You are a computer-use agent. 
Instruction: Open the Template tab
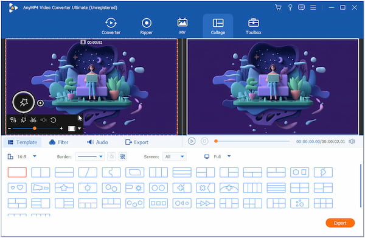pos(23,142)
